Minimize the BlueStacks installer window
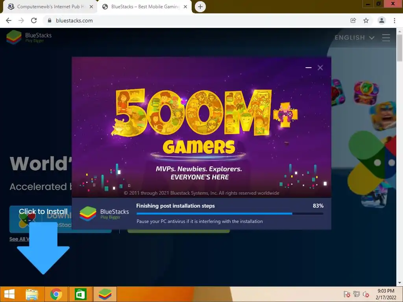Screen dimensions: 403x302 pos(309,68)
